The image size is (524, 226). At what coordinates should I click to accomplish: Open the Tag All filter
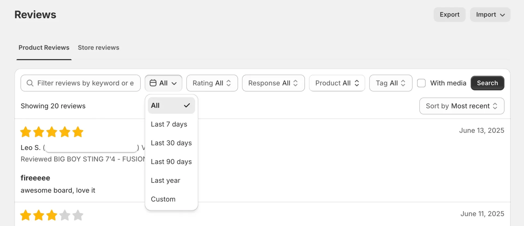tap(391, 83)
